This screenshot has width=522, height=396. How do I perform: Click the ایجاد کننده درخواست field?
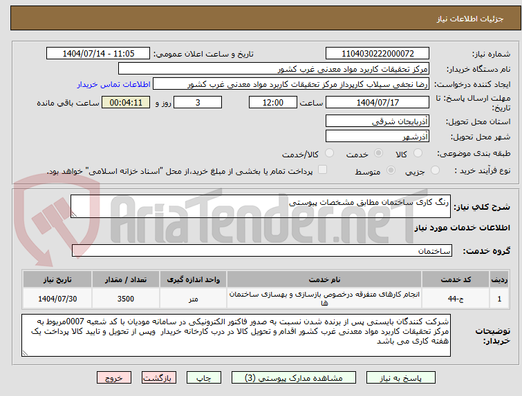click(291, 84)
